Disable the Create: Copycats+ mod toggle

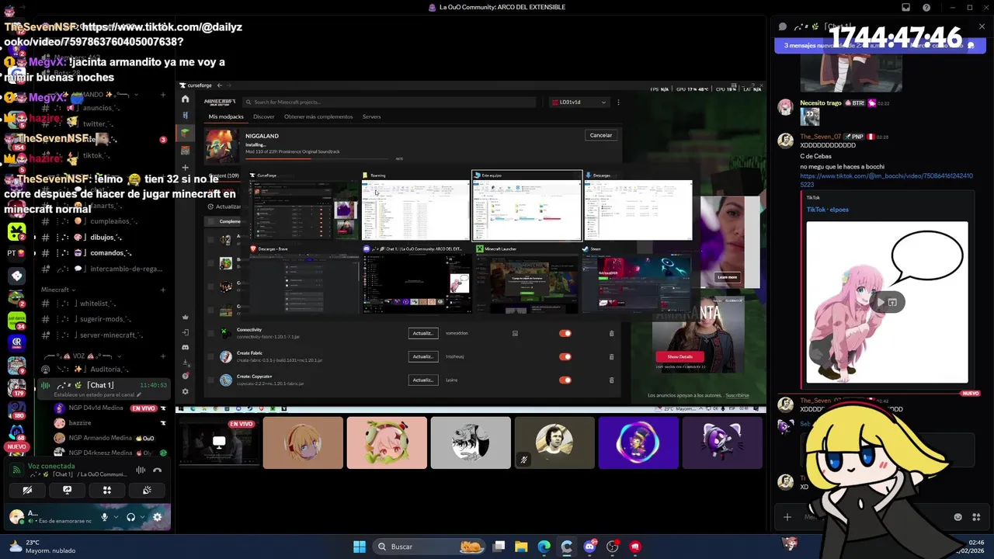pos(565,380)
